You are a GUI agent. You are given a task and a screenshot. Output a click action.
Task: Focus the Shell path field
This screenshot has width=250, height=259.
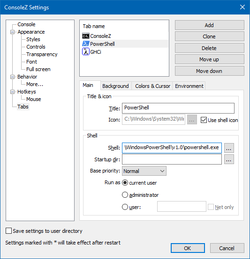[x=172, y=148]
